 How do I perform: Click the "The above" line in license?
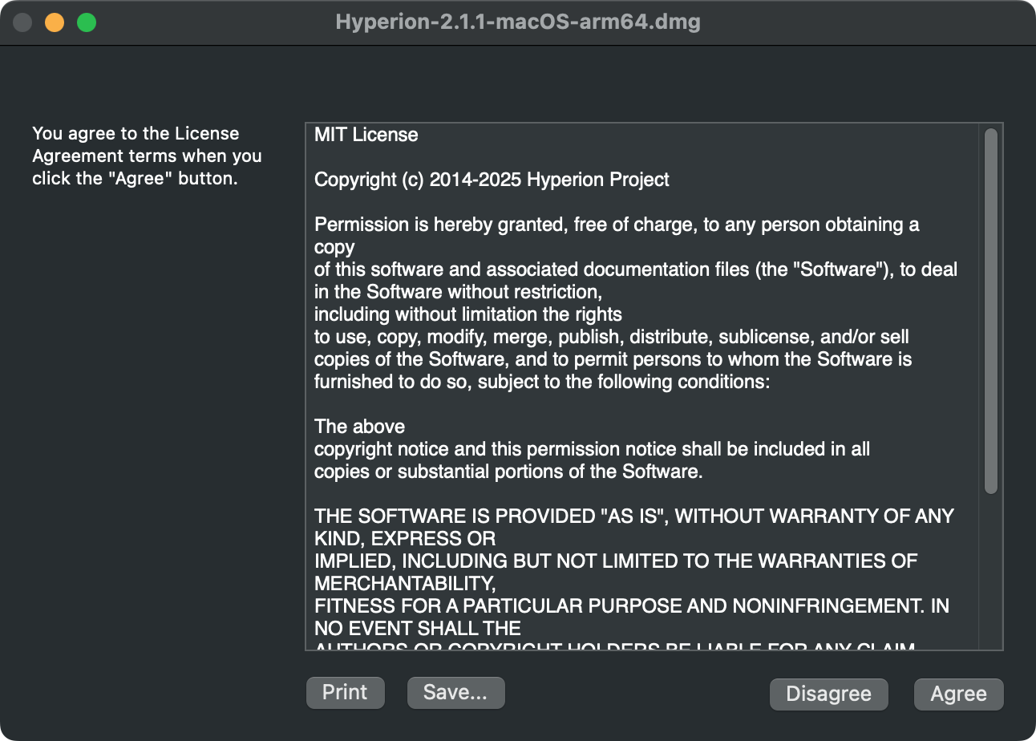coord(359,427)
